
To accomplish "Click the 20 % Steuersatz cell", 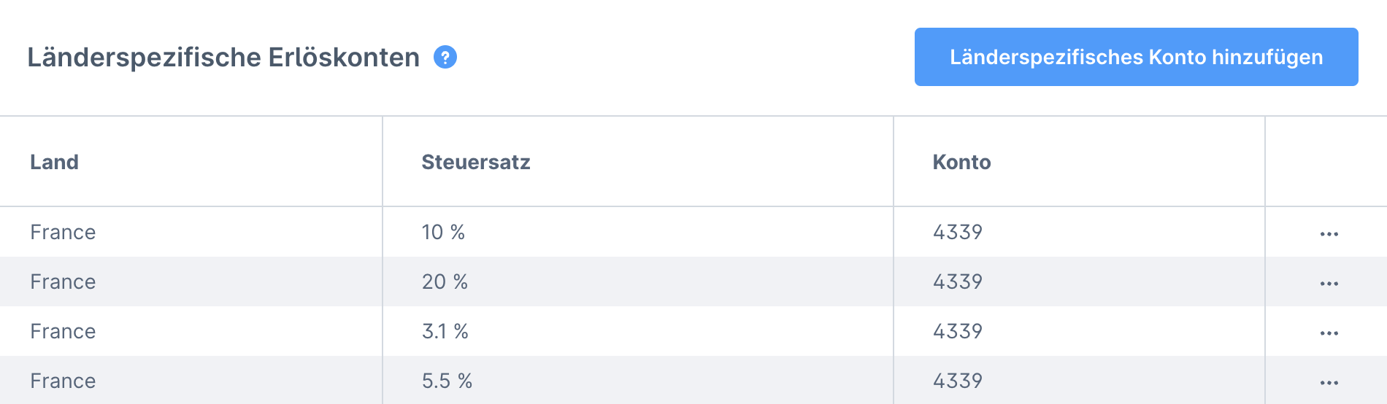I will [445, 281].
